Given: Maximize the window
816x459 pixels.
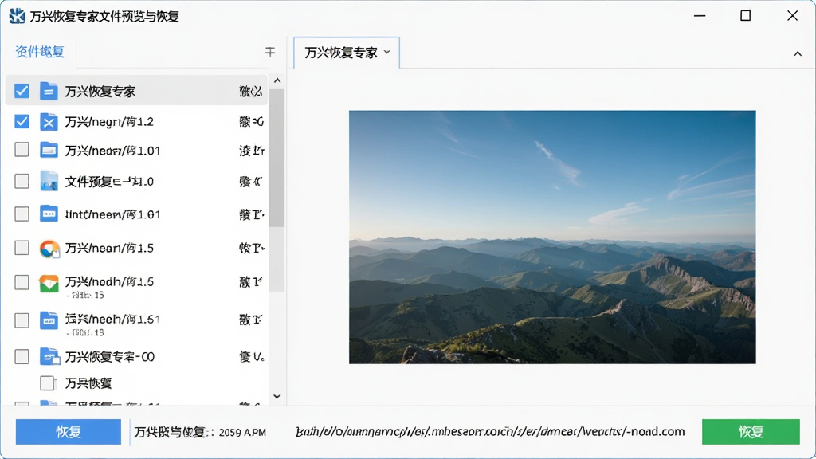Looking at the screenshot, I should [x=745, y=16].
